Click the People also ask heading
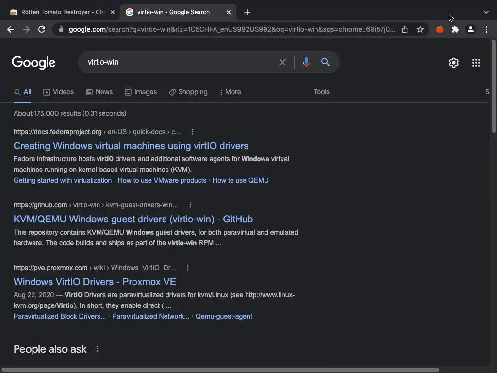This screenshot has width=497, height=373. tap(50, 349)
